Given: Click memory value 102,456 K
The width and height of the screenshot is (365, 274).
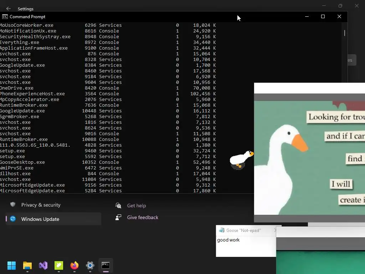Looking at the screenshot, I should coord(203,94).
